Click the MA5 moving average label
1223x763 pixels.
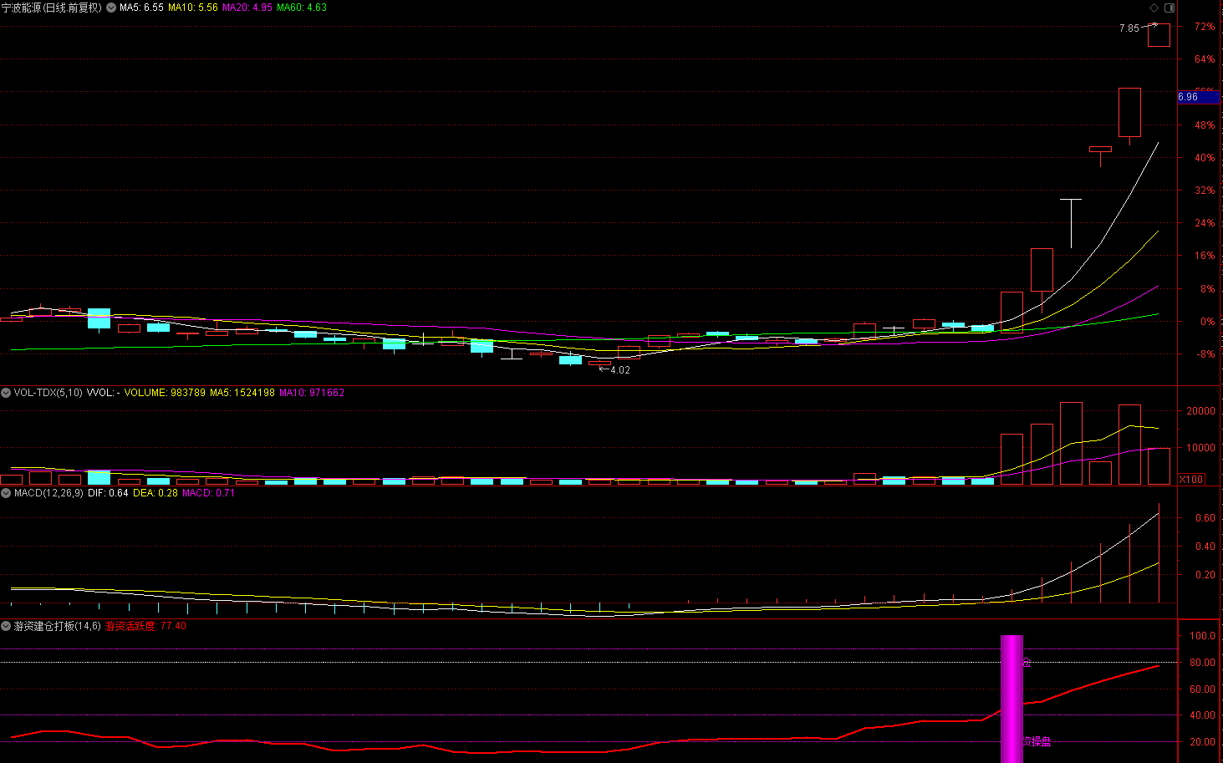pyautogui.click(x=141, y=8)
